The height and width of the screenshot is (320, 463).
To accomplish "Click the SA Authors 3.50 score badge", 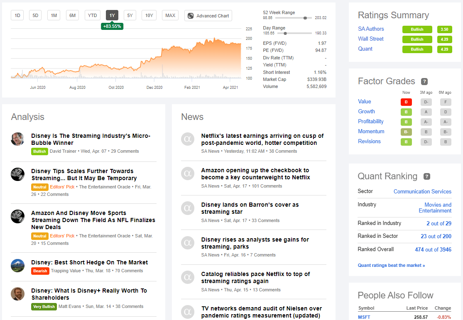I will 444,29.
